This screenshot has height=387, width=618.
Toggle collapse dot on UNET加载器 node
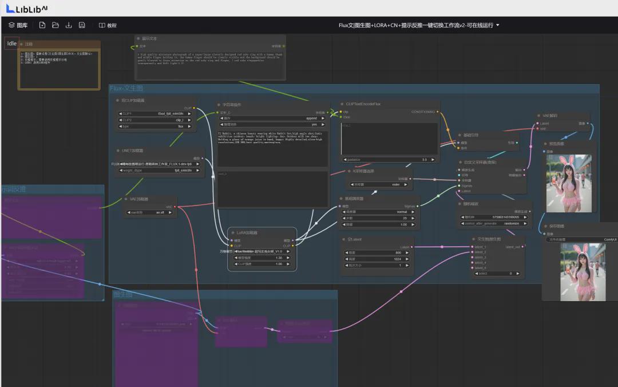[x=118, y=151]
